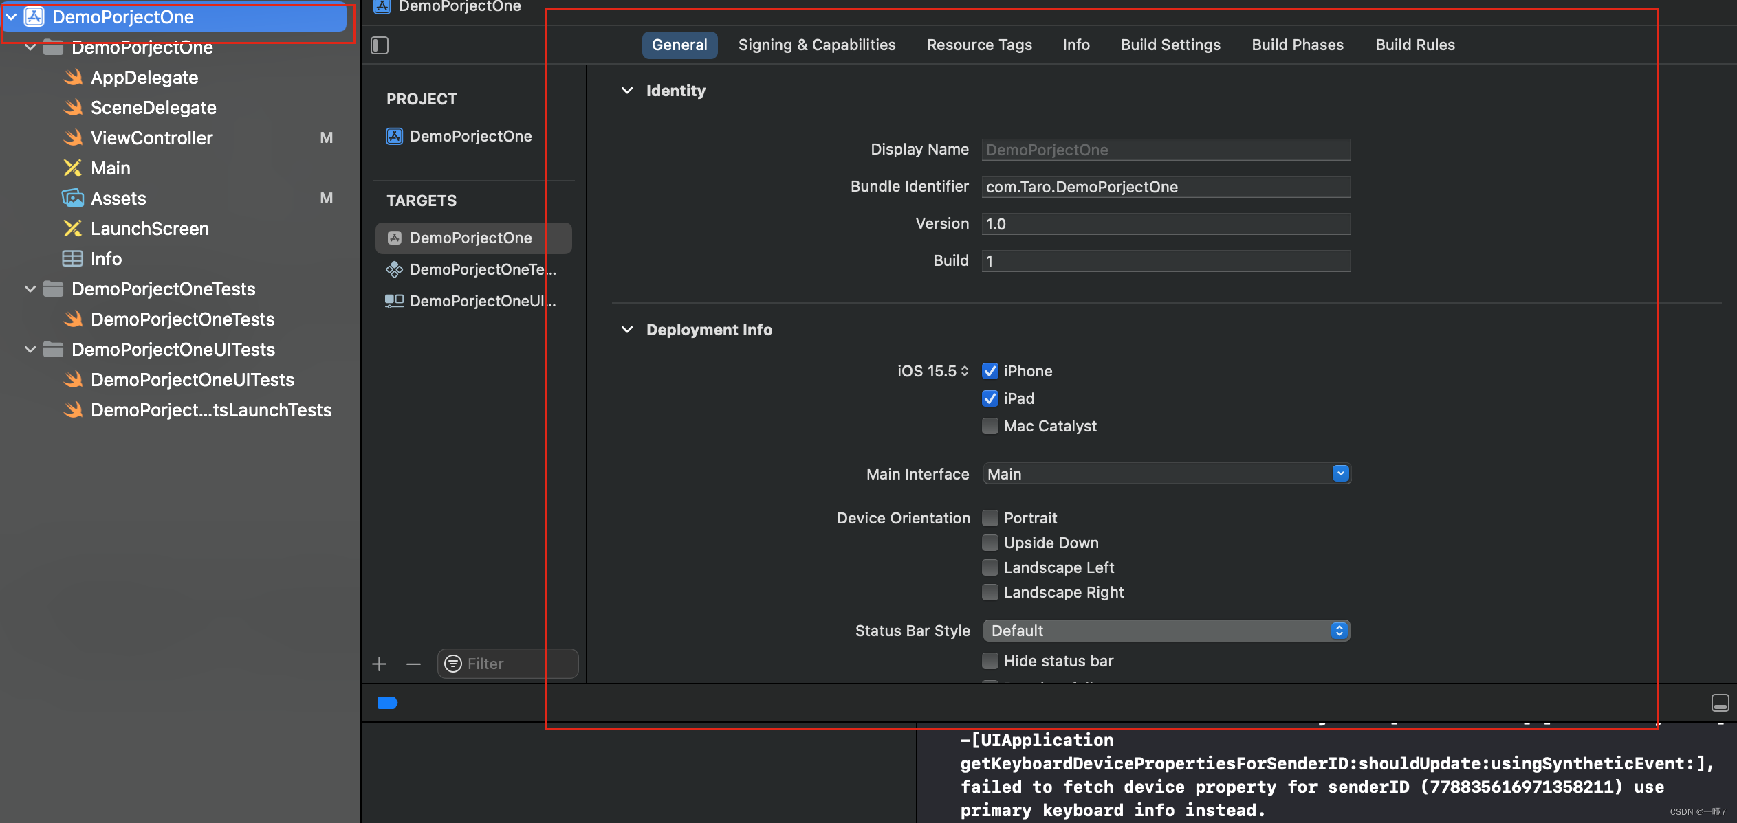Viewport: 1737px width, 823px height.
Task: Select the DemoPorjectOneUITests target icon
Action: [x=394, y=301]
